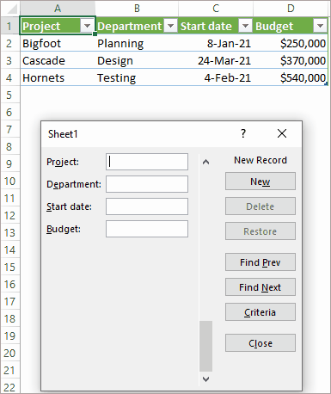
Task: Open the Department column filter dropdown
Action: click(x=170, y=26)
